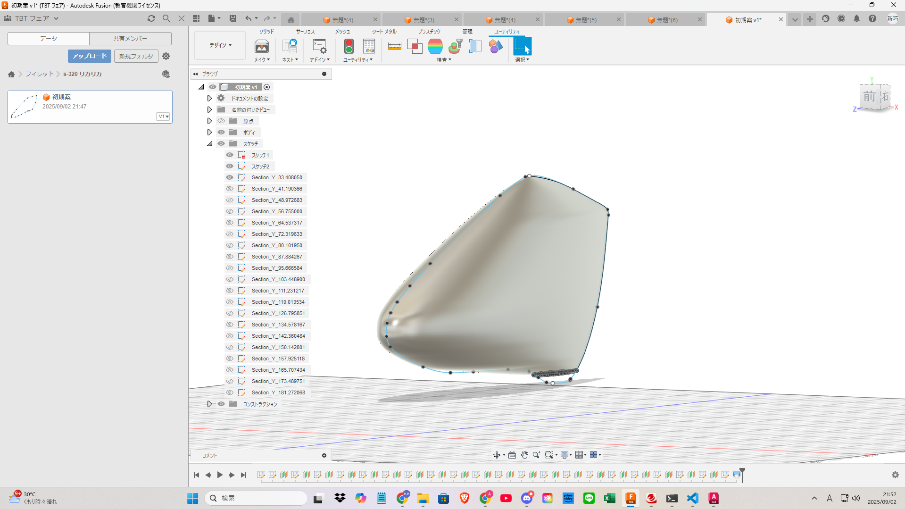Collapse the スケッチ folder in browser
The image size is (905, 509).
click(210, 143)
